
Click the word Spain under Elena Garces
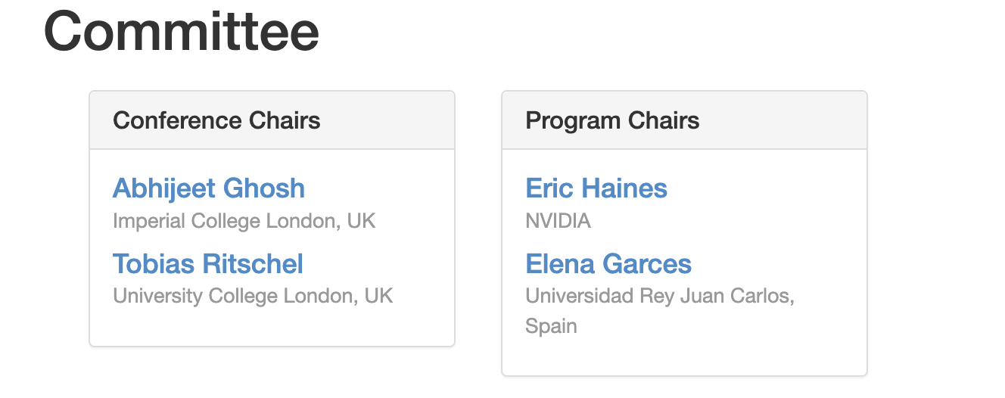coord(551,326)
